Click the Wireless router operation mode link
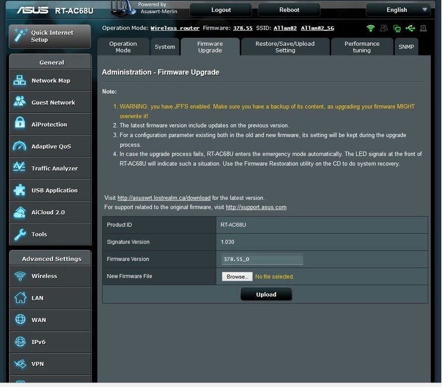This screenshot has width=447, height=387. click(175, 28)
